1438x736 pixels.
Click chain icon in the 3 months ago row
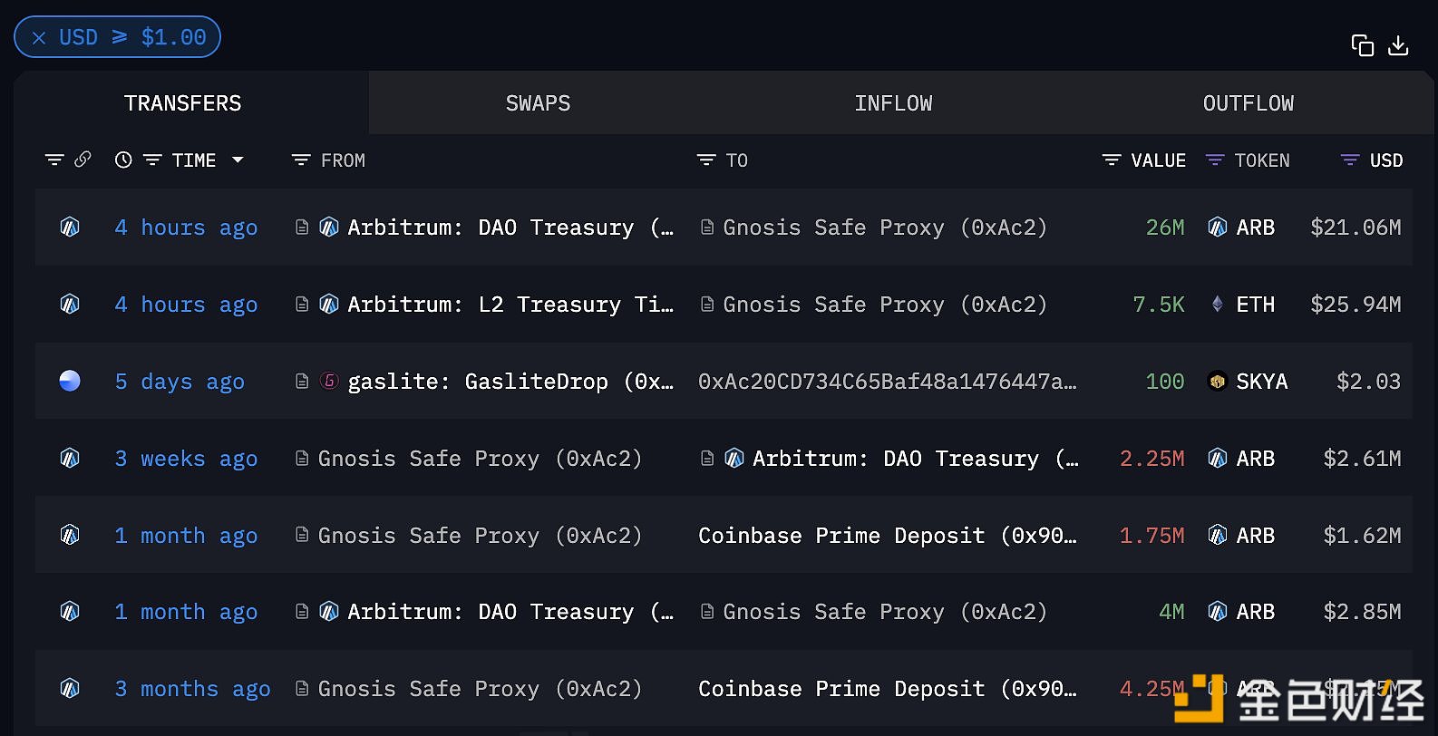(x=70, y=689)
